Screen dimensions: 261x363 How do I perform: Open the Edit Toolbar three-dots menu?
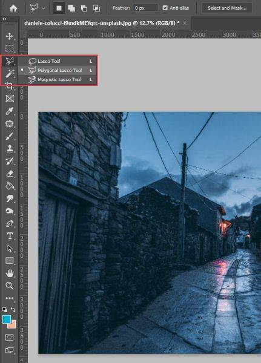(x=10, y=298)
